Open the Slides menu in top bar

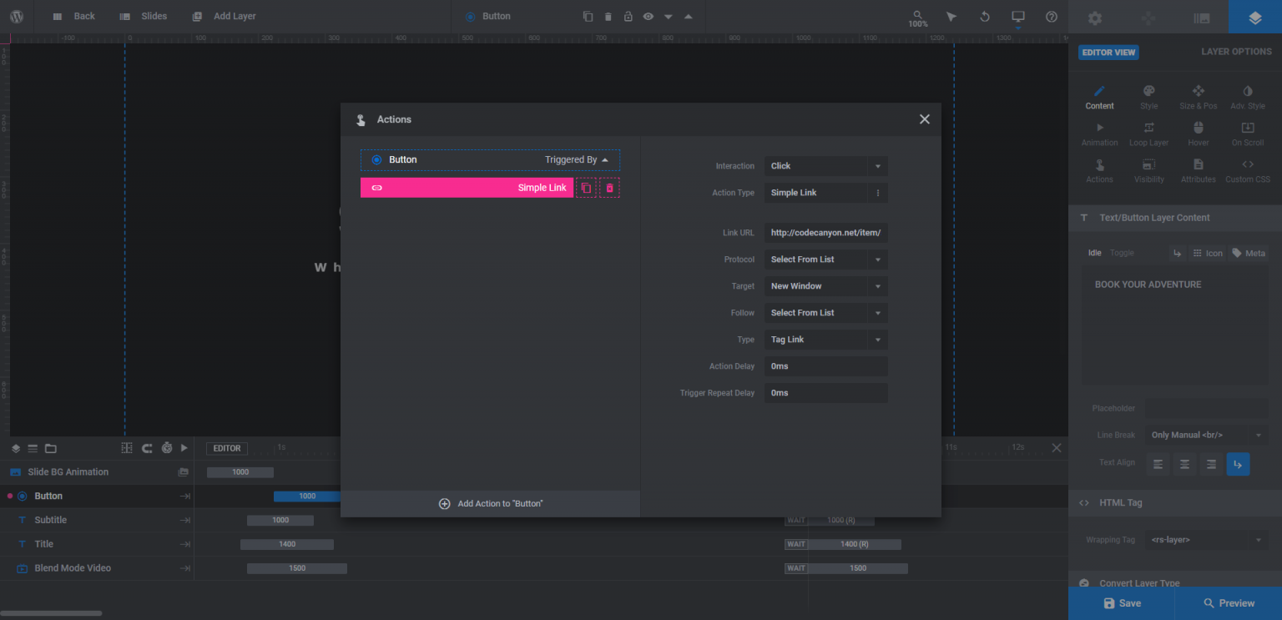pos(142,15)
